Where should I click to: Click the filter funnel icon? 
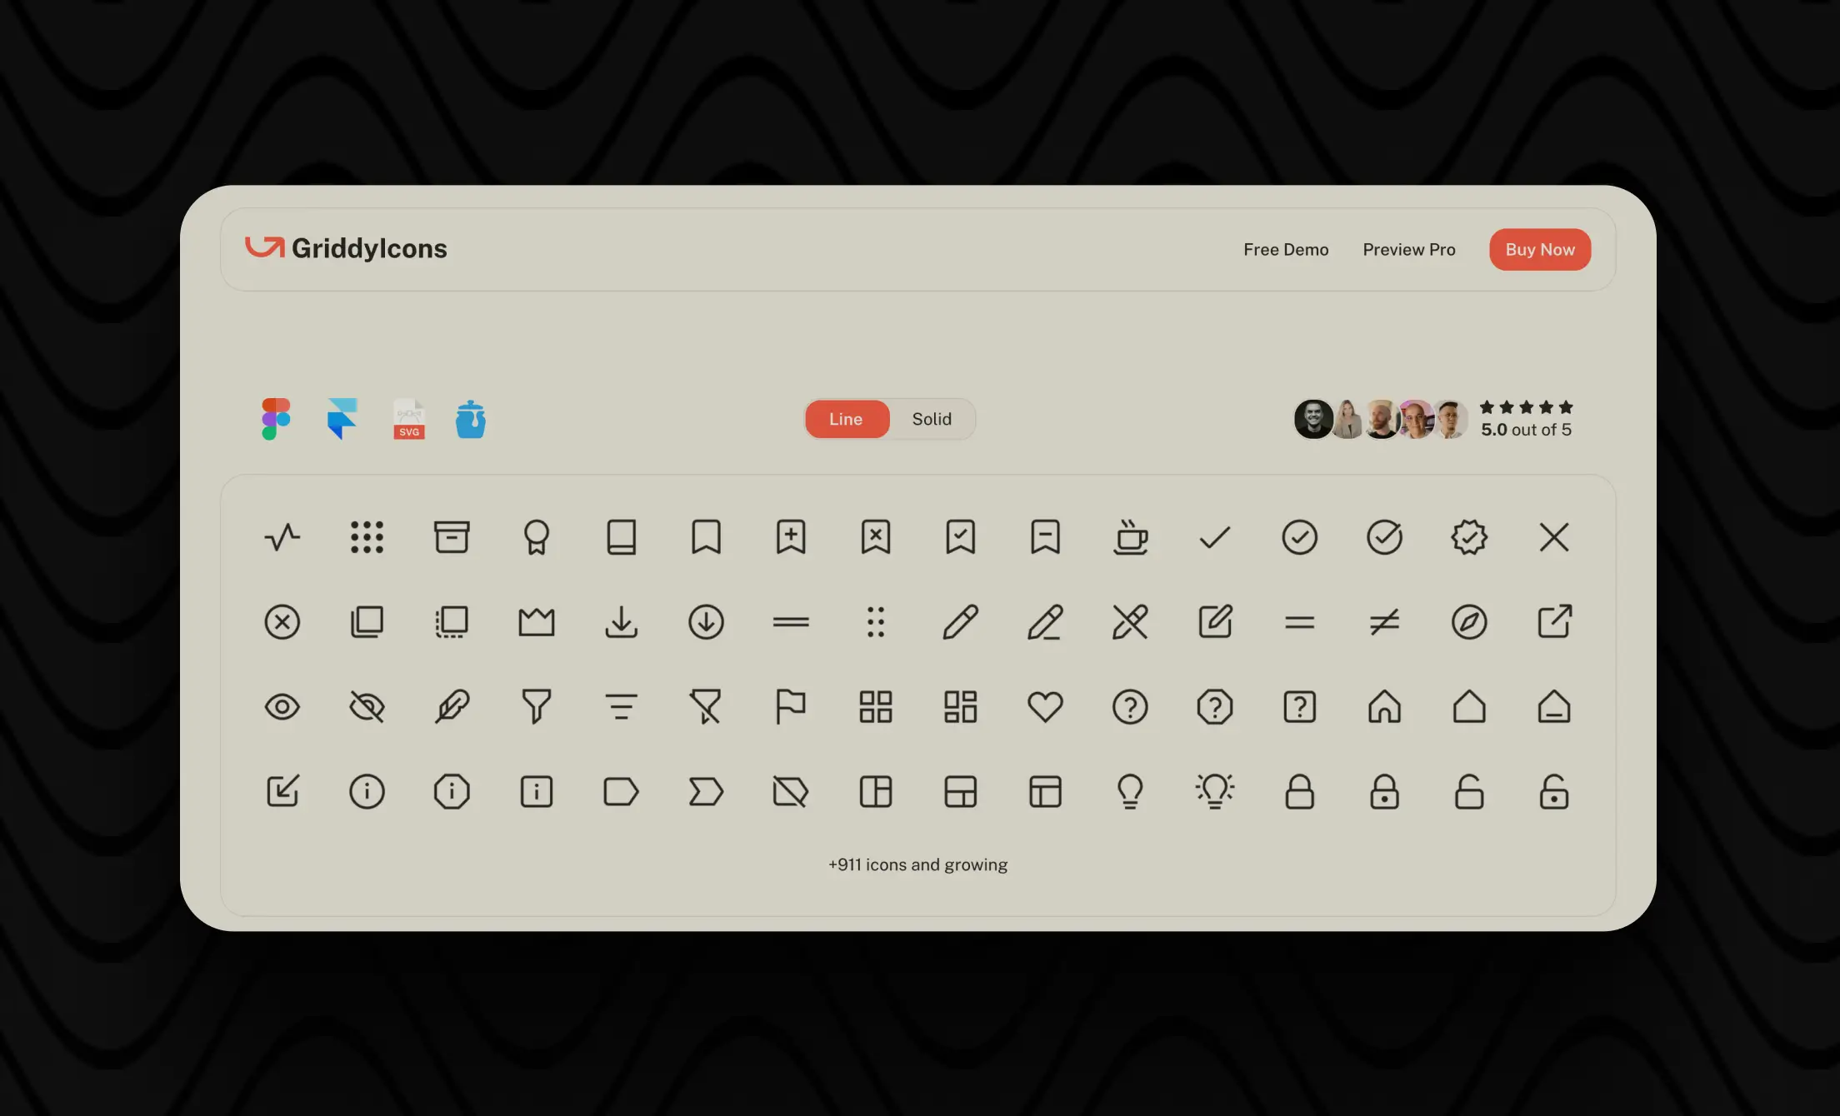(x=536, y=705)
